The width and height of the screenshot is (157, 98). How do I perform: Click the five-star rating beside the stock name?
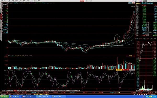click(138, 3)
